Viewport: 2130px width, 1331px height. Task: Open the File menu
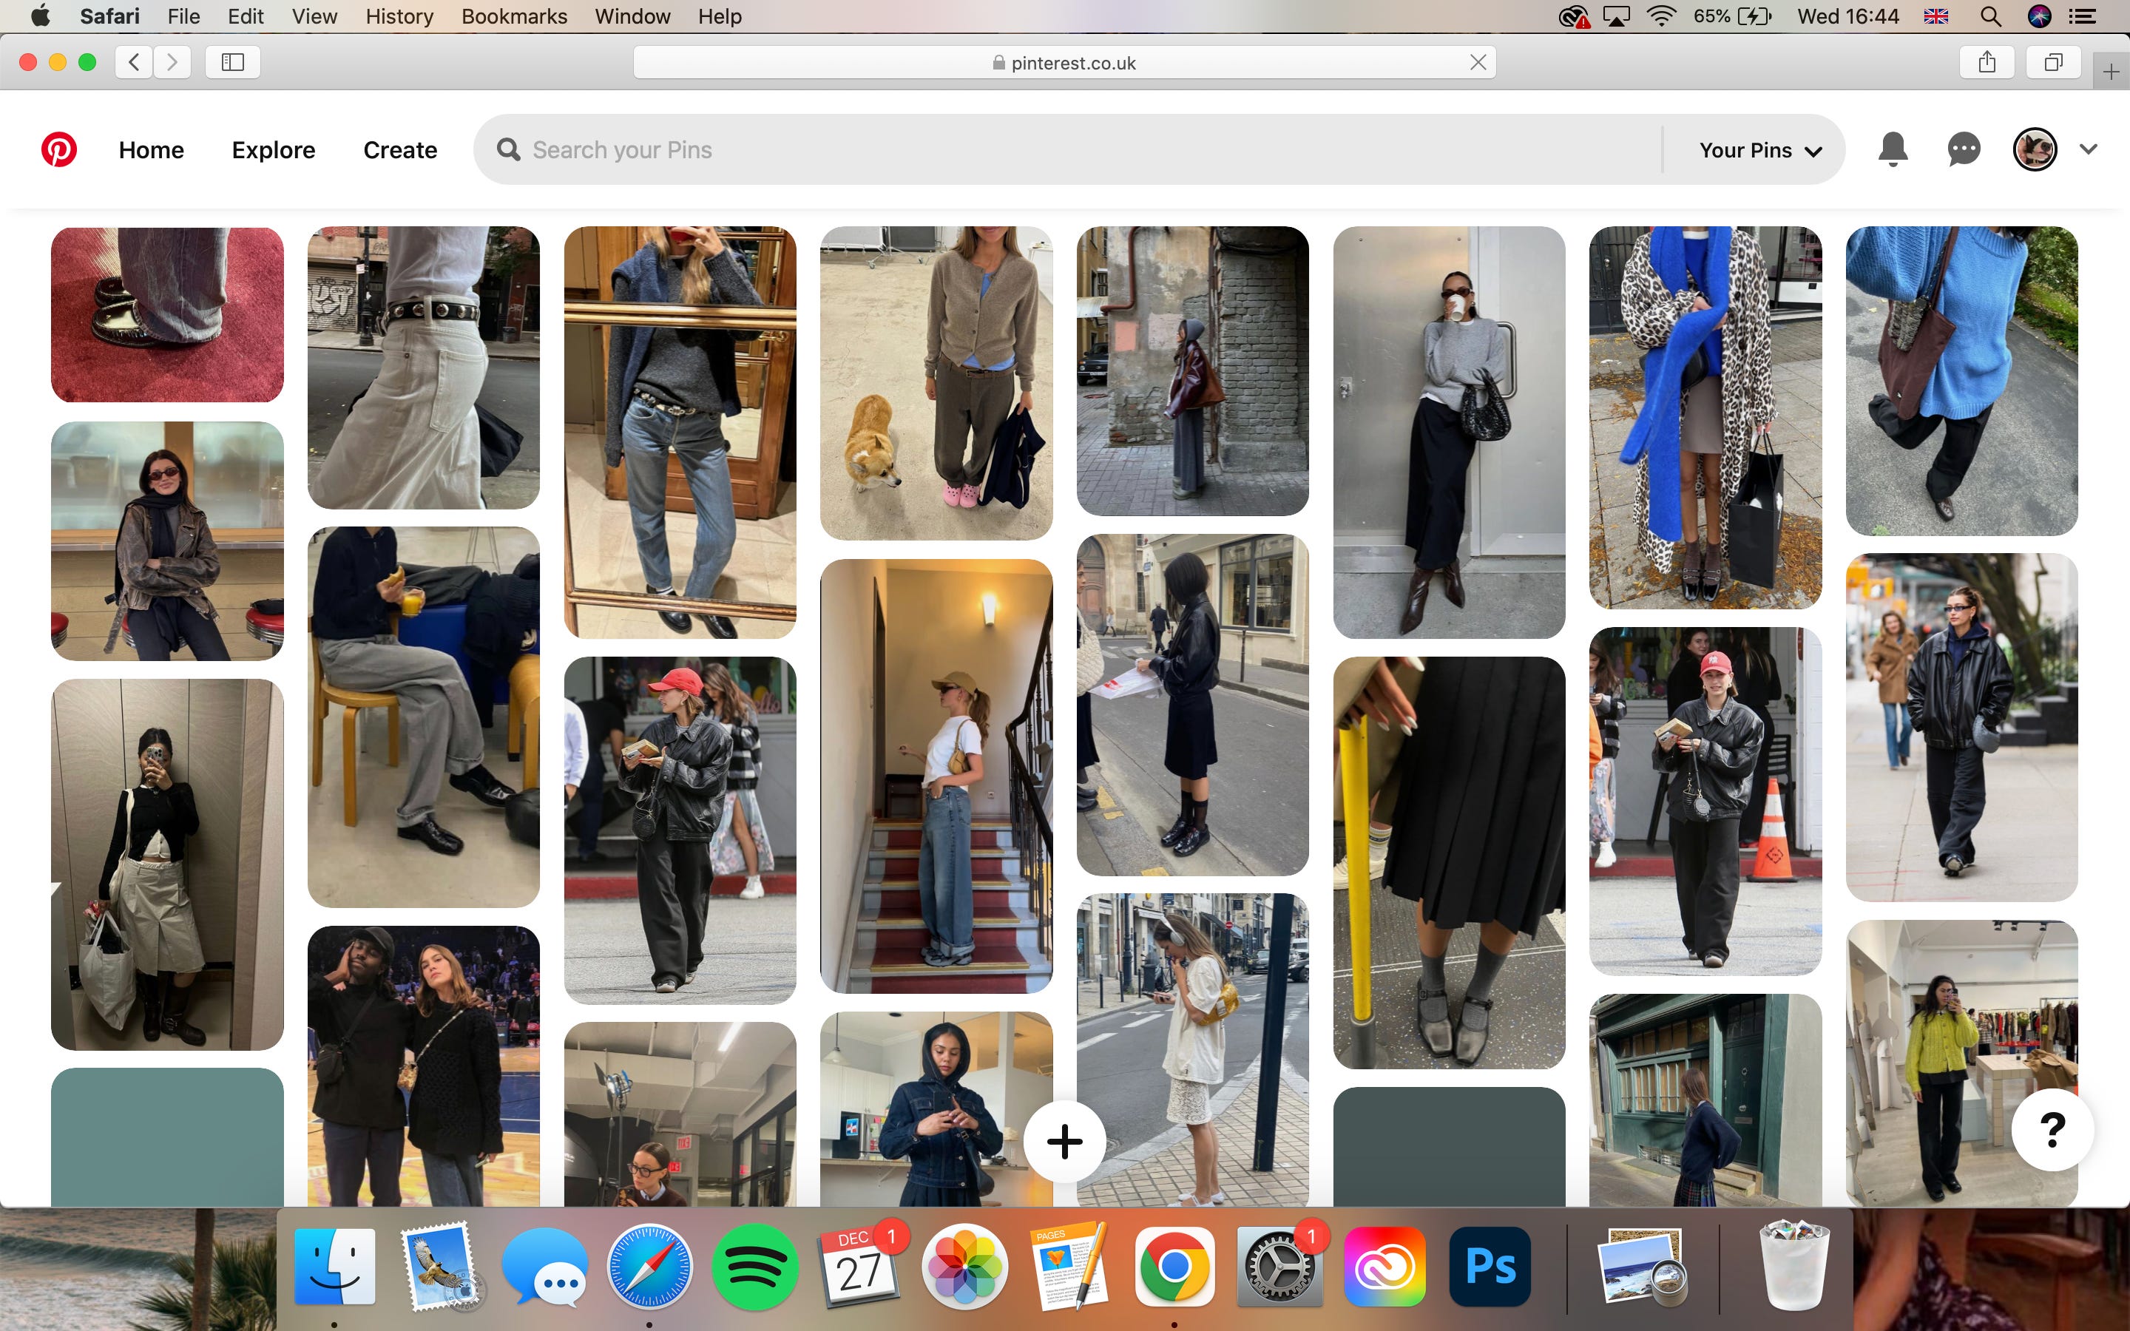[x=184, y=16]
